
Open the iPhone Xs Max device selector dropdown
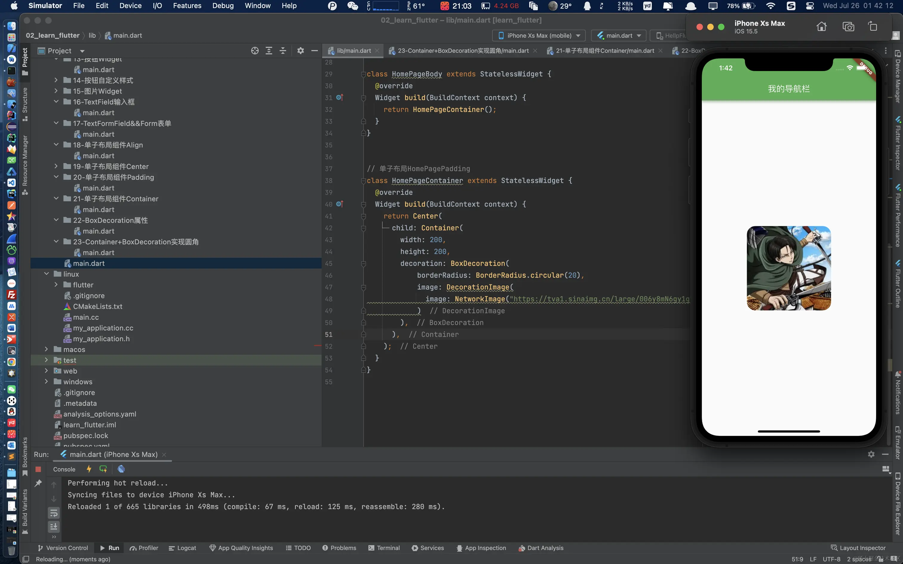pyautogui.click(x=539, y=36)
